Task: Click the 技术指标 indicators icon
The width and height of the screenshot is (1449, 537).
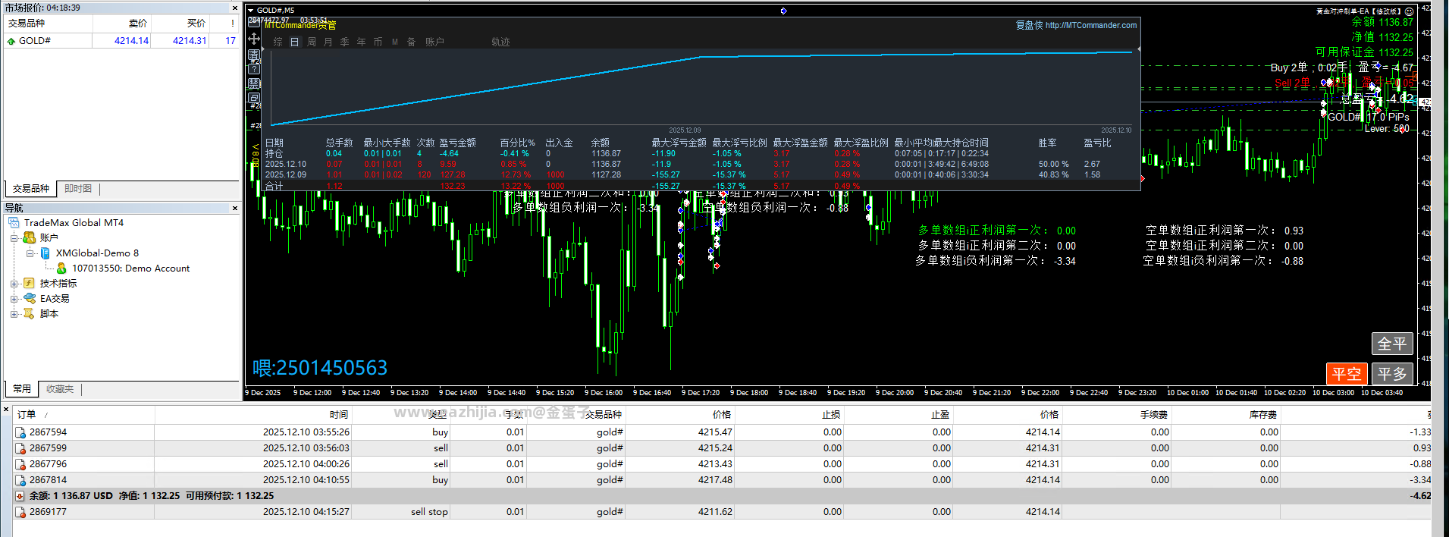Action: pyautogui.click(x=30, y=283)
